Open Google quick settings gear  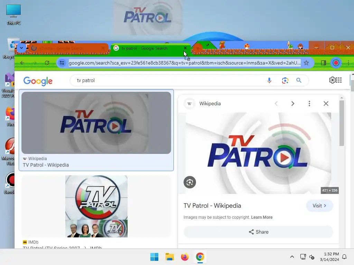coord(332,80)
